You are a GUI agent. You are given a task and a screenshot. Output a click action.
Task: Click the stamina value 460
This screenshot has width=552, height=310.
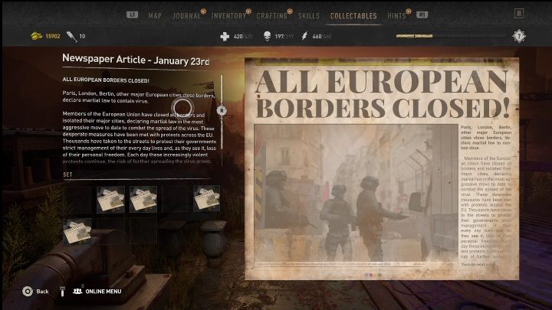(x=317, y=36)
